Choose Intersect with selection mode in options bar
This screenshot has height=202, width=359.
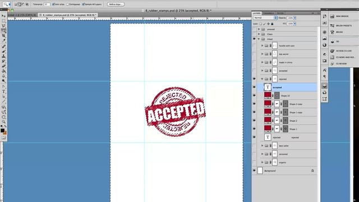pyautogui.click(x=27, y=4)
